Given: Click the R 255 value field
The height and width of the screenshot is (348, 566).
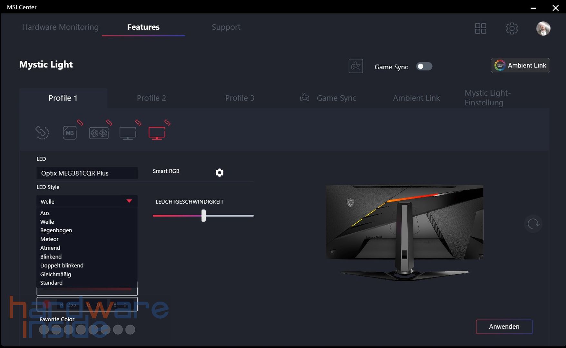Looking at the screenshot, I should 68,304.
